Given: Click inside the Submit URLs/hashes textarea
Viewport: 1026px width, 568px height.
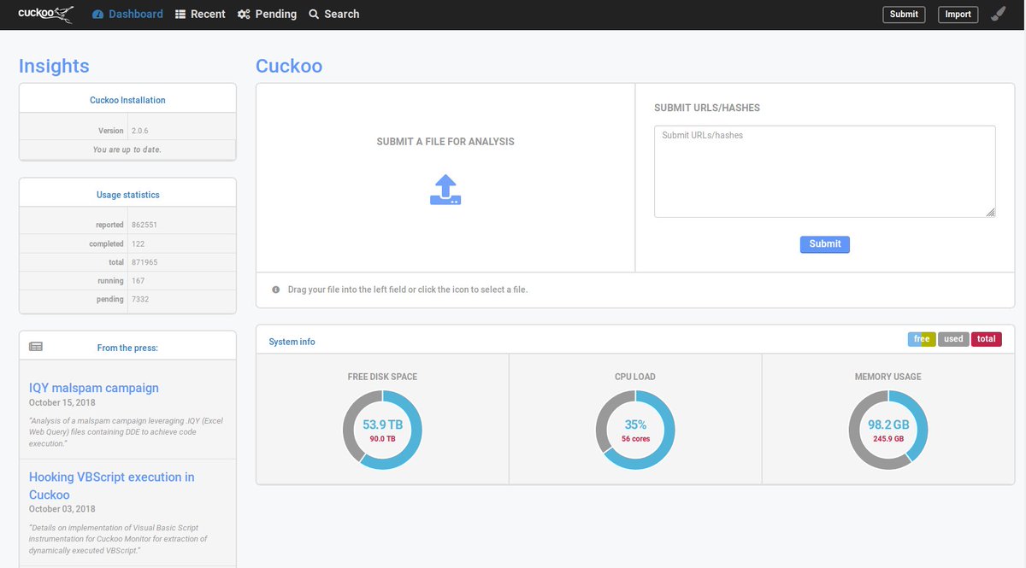Looking at the screenshot, I should coord(825,172).
